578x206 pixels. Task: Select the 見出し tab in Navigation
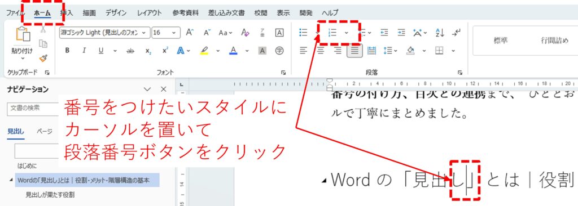click(16, 131)
